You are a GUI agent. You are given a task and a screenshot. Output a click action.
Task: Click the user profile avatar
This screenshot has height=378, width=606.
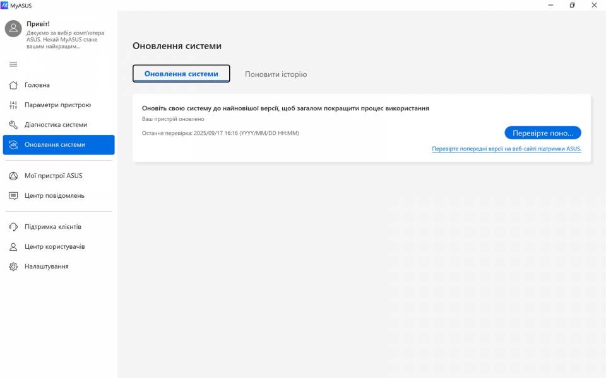click(13, 28)
